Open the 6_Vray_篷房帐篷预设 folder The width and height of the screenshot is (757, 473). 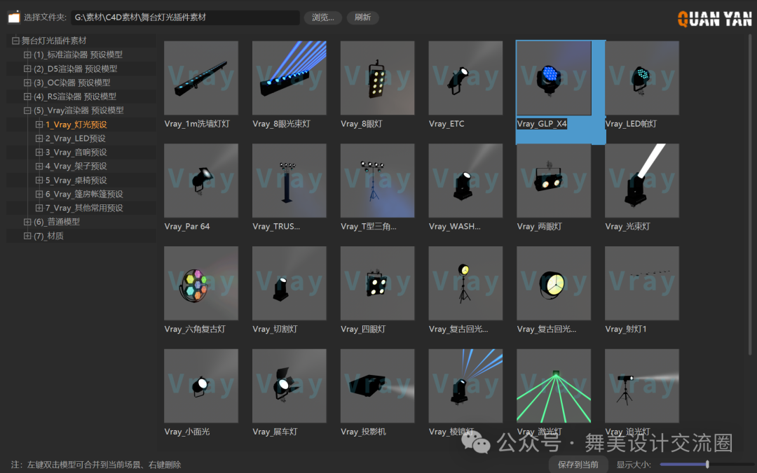(84, 195)
